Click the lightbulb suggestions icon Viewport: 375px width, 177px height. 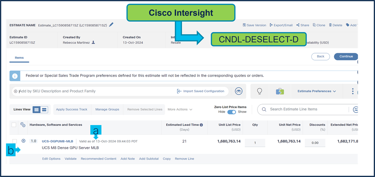[x=260, y=91]
